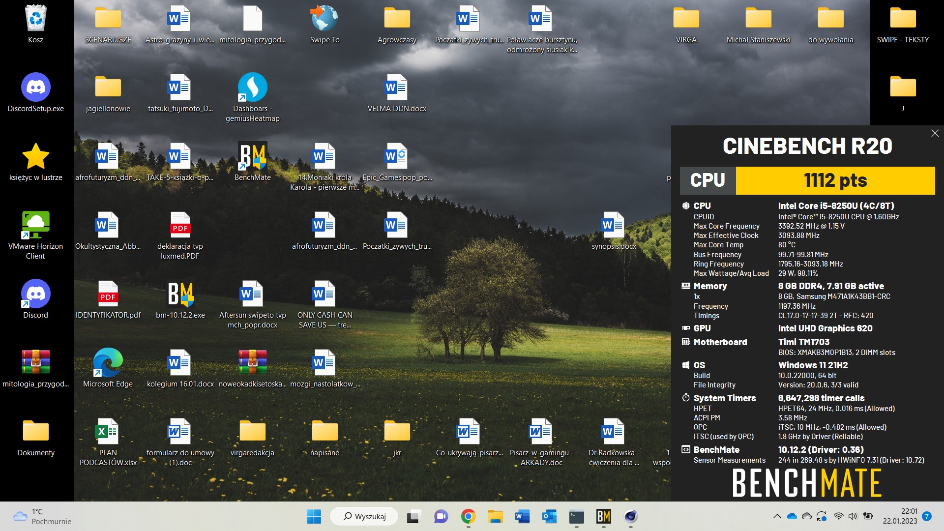Open synopsis.docx Word document
Viewport: 944px width, 531px height.
(x=614, y=225)
